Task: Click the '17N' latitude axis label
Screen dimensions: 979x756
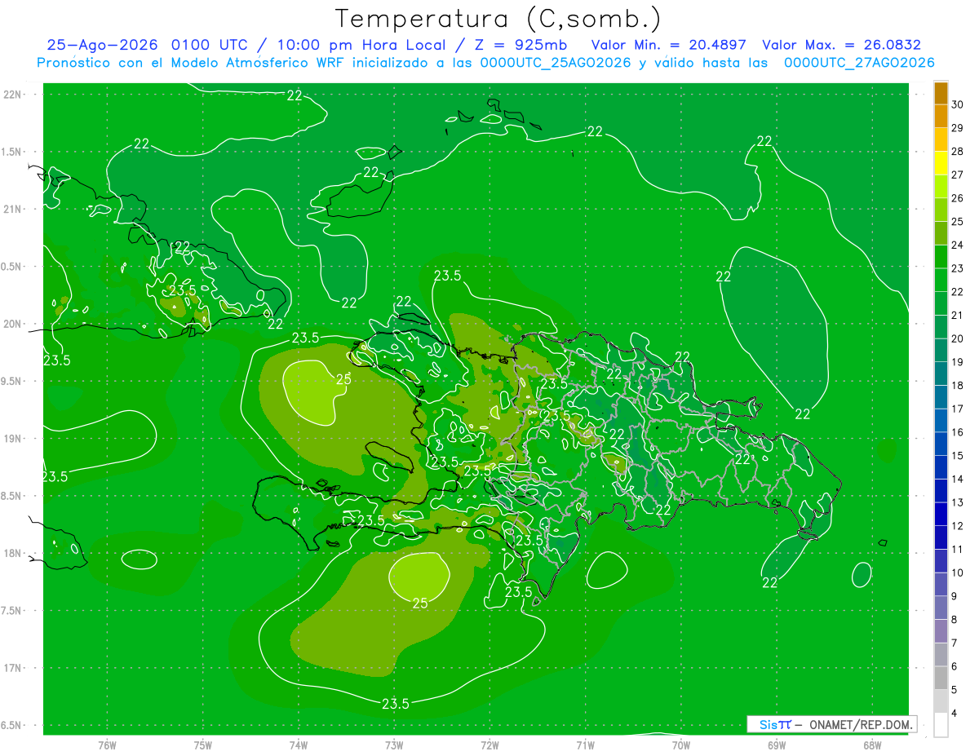Action: point(14,668)
